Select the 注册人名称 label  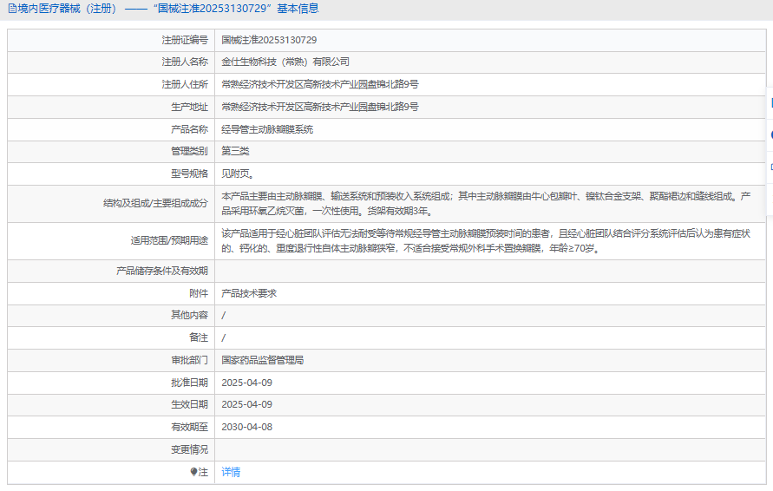[185, 62]
